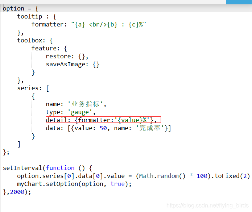Click the name '业务指标' line

(76, 104)
